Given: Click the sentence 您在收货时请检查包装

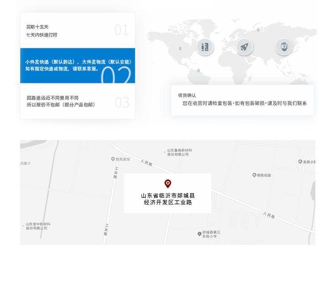Looking at the screenshot, I should click(207, 103).
